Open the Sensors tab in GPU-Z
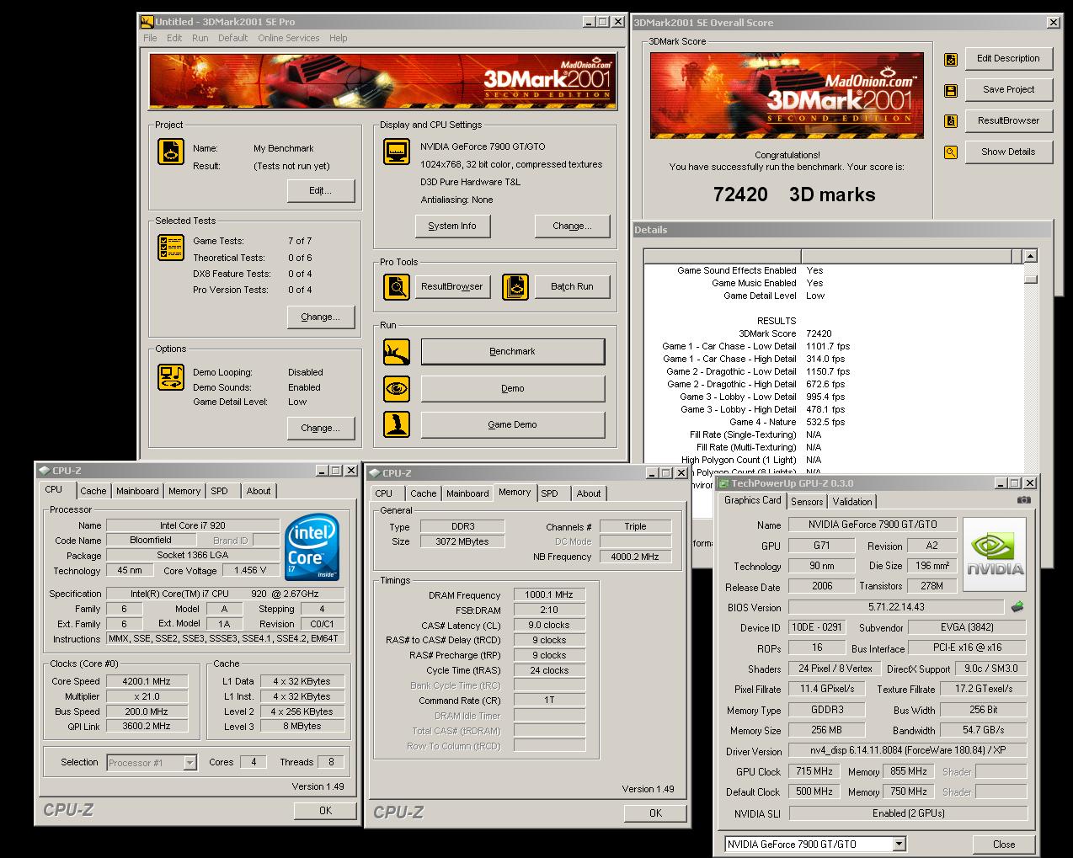This screenshot has width=1073, height=858. 807,501
